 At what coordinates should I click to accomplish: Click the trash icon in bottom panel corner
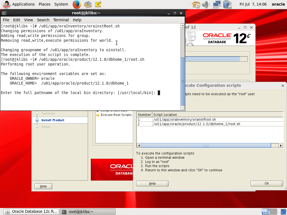point(284,212)
